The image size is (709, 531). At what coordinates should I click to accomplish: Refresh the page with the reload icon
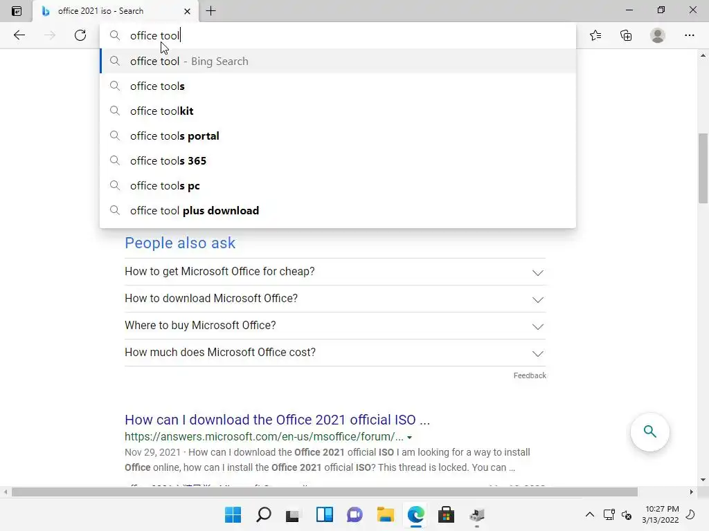click(80, 35)
